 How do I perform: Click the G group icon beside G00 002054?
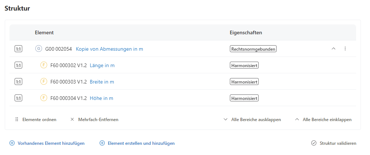39,49
